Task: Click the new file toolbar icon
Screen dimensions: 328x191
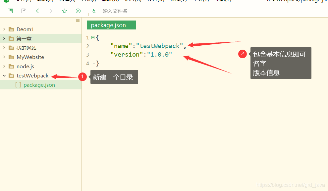Action: [x=10, y=11]
